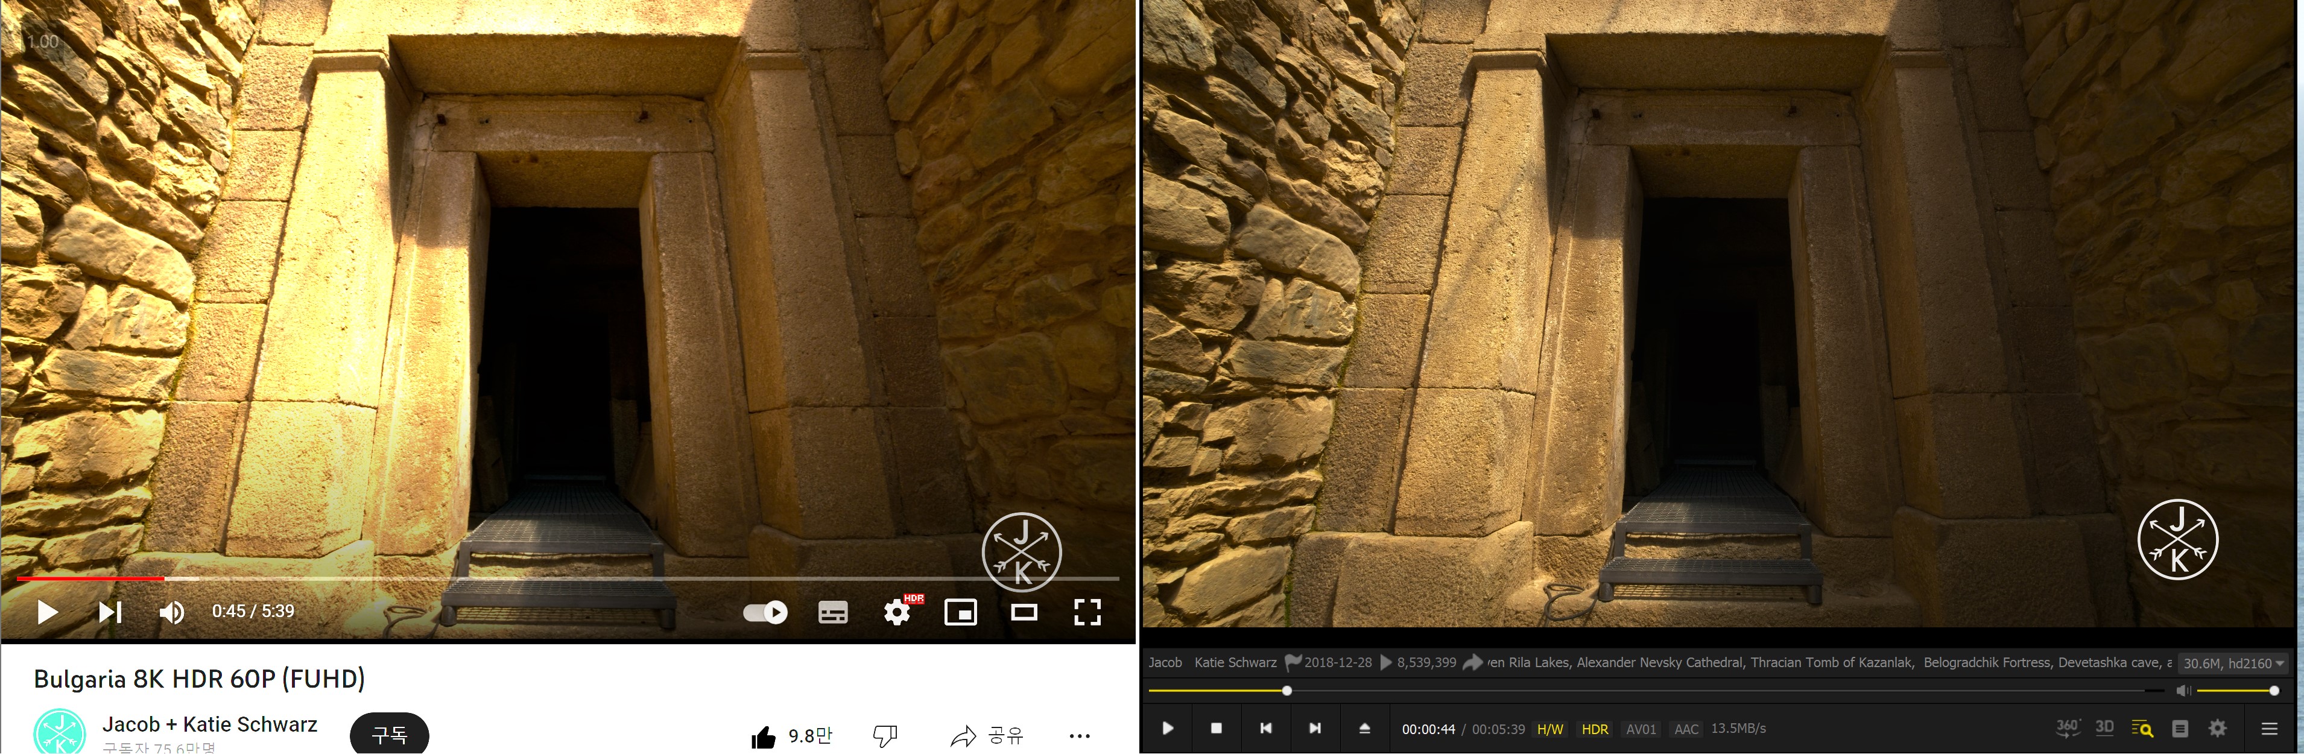Open Jacob + Katie Schwarz channel
Image resolution: width=2304 pixels, height=754 pixels.
[x=209, y=724]
